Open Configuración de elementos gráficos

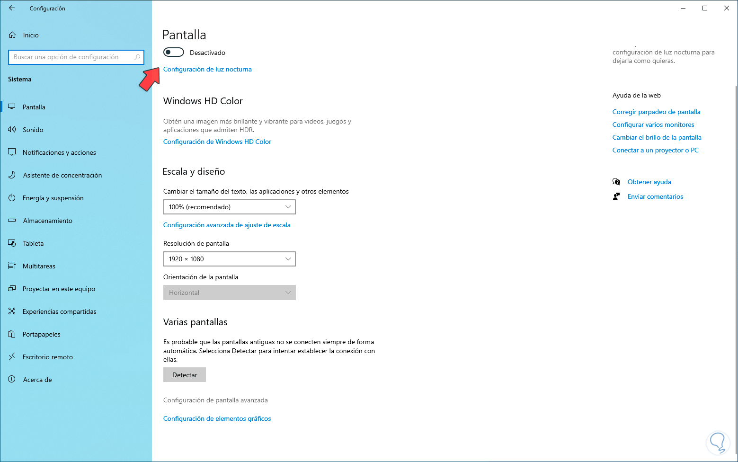point(217,418)
